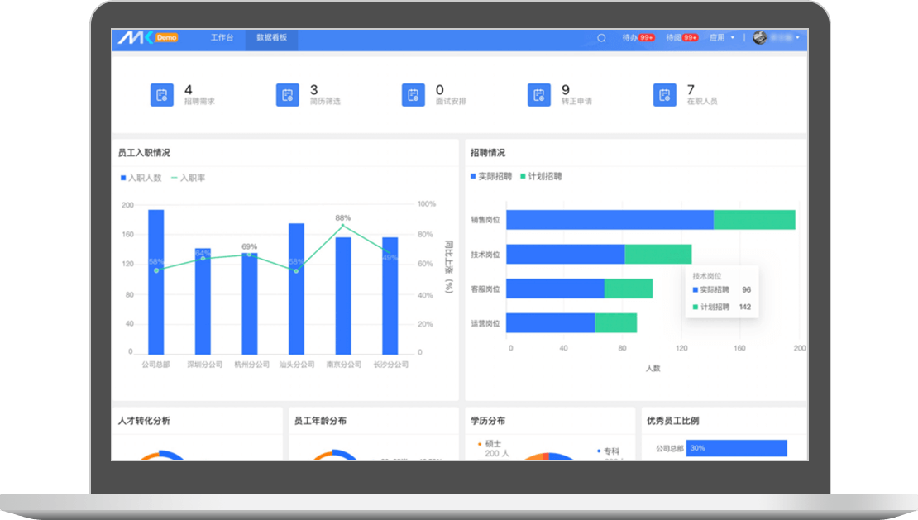Toggle the 入职人数 legend series
This screenshot has height=520, width=918.
pos(141,178)
